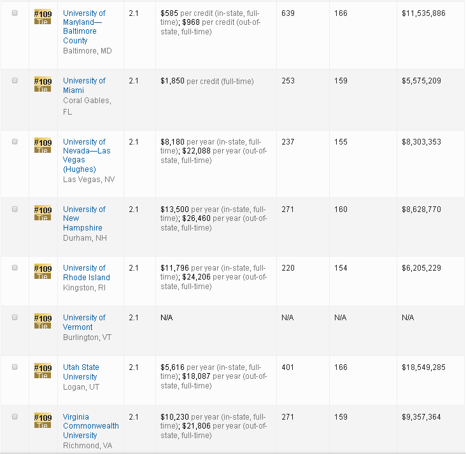Click the #109 Tie badge beside Utah State University

[43, 371]
